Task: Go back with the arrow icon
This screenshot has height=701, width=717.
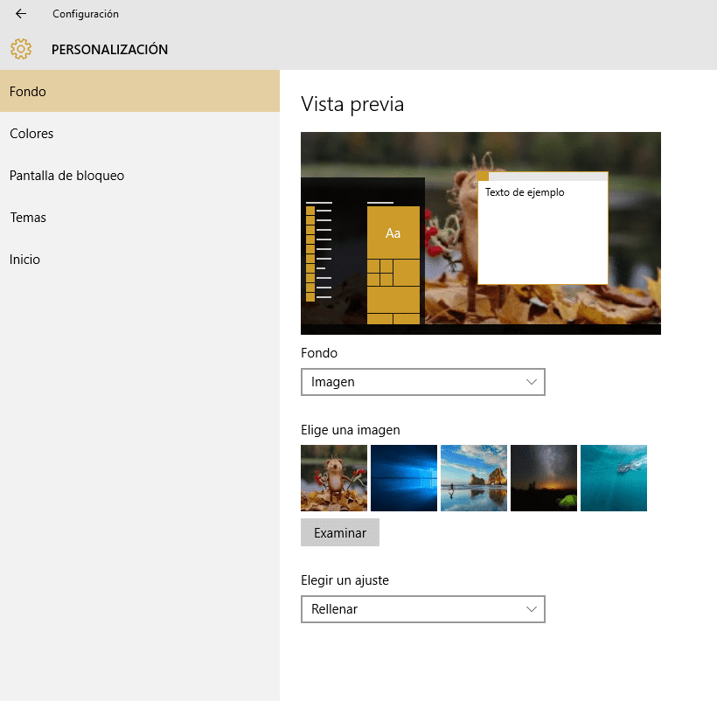Action: (x=21, y=14)
